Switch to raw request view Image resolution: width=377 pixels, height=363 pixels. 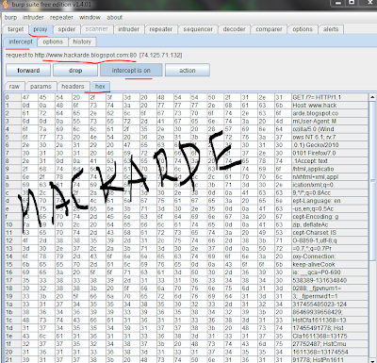click(x=14, y=87)
